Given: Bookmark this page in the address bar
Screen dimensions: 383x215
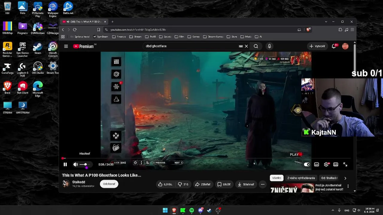Looking at the screenshot, I should 98,30.
